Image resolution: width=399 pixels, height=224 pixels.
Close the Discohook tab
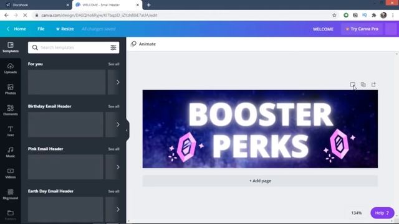(x=67, y=5)
